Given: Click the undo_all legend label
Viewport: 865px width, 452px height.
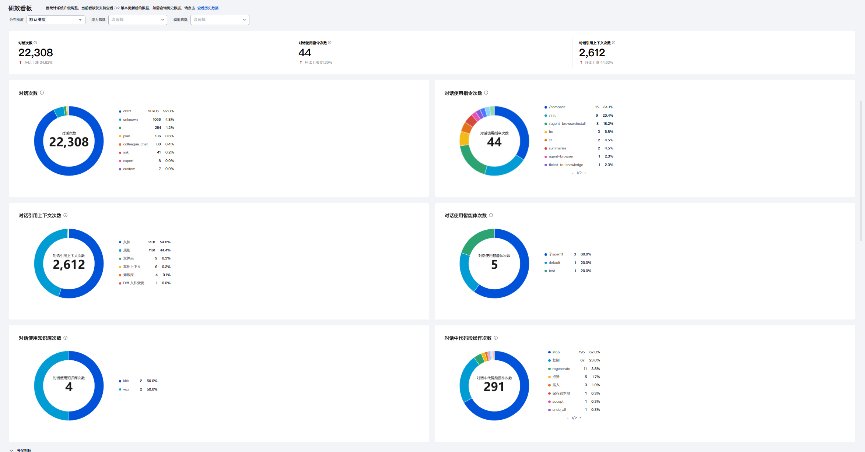Looking at the screenshot, I should tap(559, 410).
